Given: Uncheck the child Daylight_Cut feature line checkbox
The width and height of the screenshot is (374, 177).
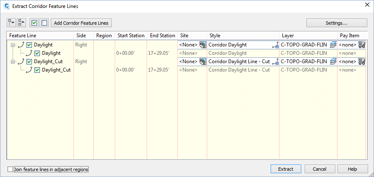Looking at the screenshot, I should [37, 70].
